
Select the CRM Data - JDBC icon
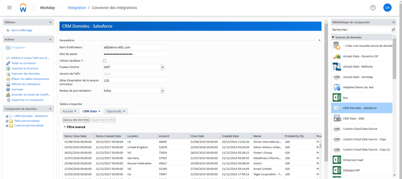336,118
